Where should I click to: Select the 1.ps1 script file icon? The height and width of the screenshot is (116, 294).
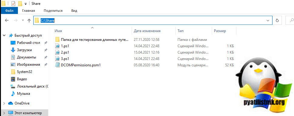coord(57,46)
